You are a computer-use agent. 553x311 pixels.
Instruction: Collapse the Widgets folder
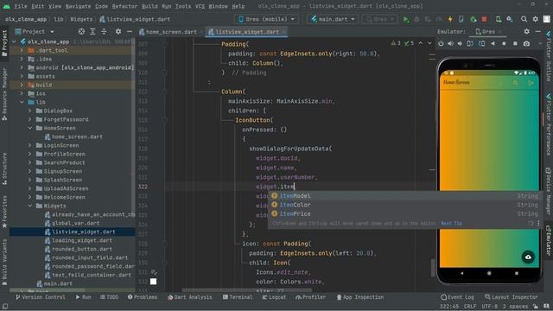[x=30, y=206]
